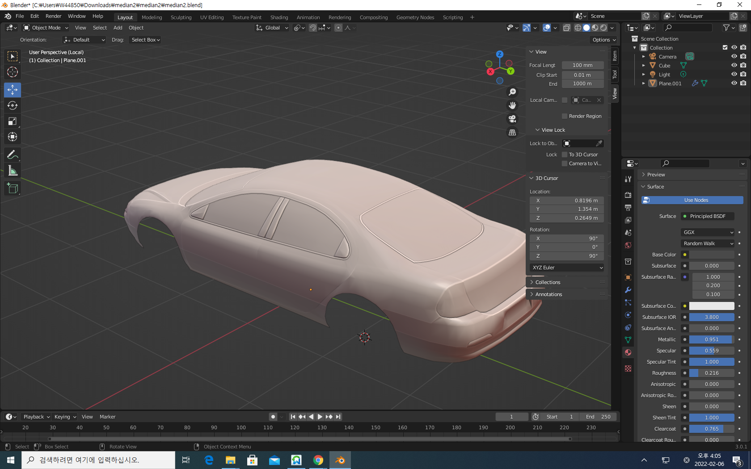Click the Add Cube tool icon
The image size is (751, 469).
[13, 188]
